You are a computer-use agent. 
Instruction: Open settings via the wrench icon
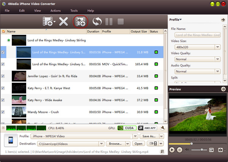(x=163, y=128)
